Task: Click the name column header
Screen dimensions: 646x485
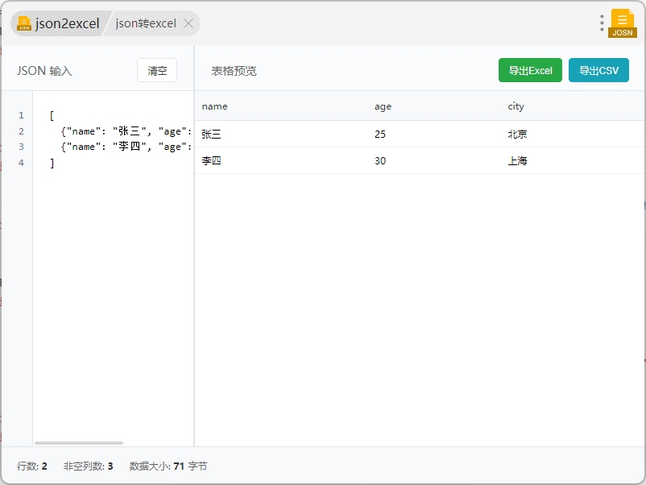Action: tap(215, 106)
